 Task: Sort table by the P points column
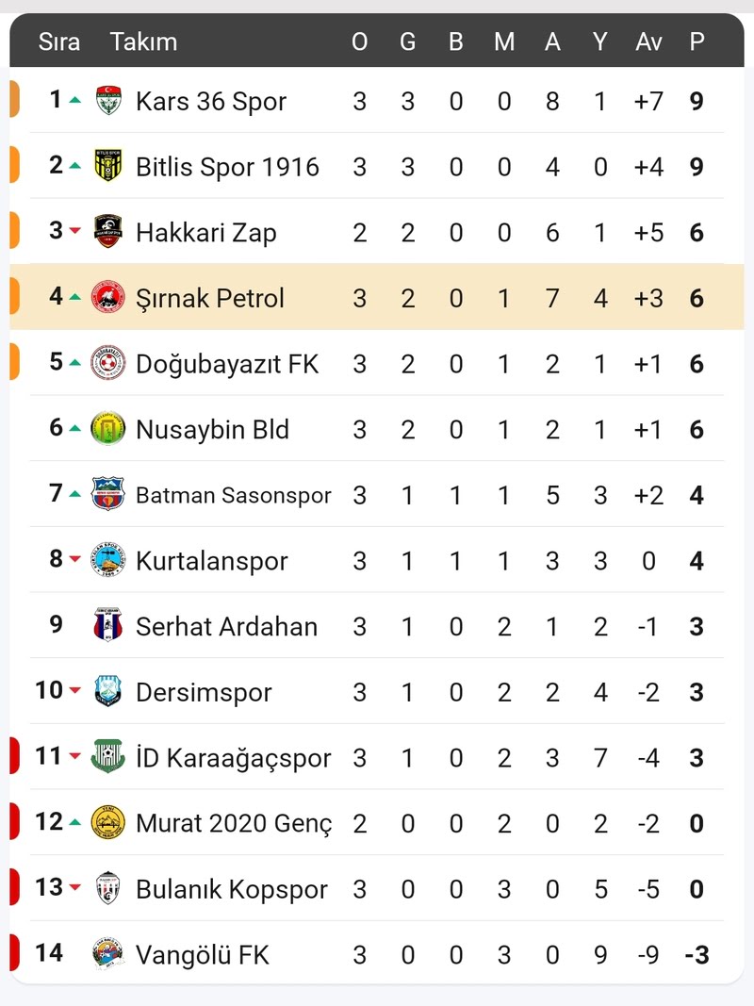697,41
